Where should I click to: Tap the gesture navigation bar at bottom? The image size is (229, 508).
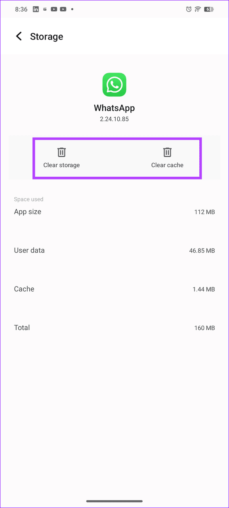(x=114, y=501)
